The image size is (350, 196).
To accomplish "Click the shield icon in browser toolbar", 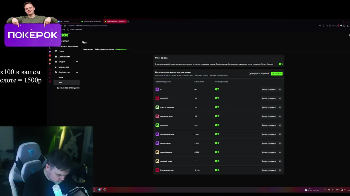I will coord(341,26).
